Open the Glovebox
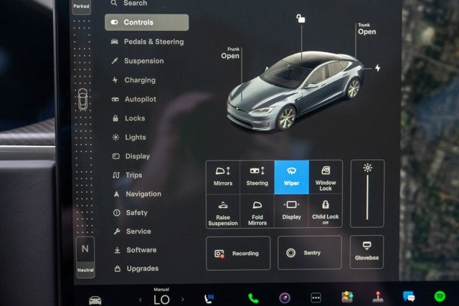 [x=366, y=252]
